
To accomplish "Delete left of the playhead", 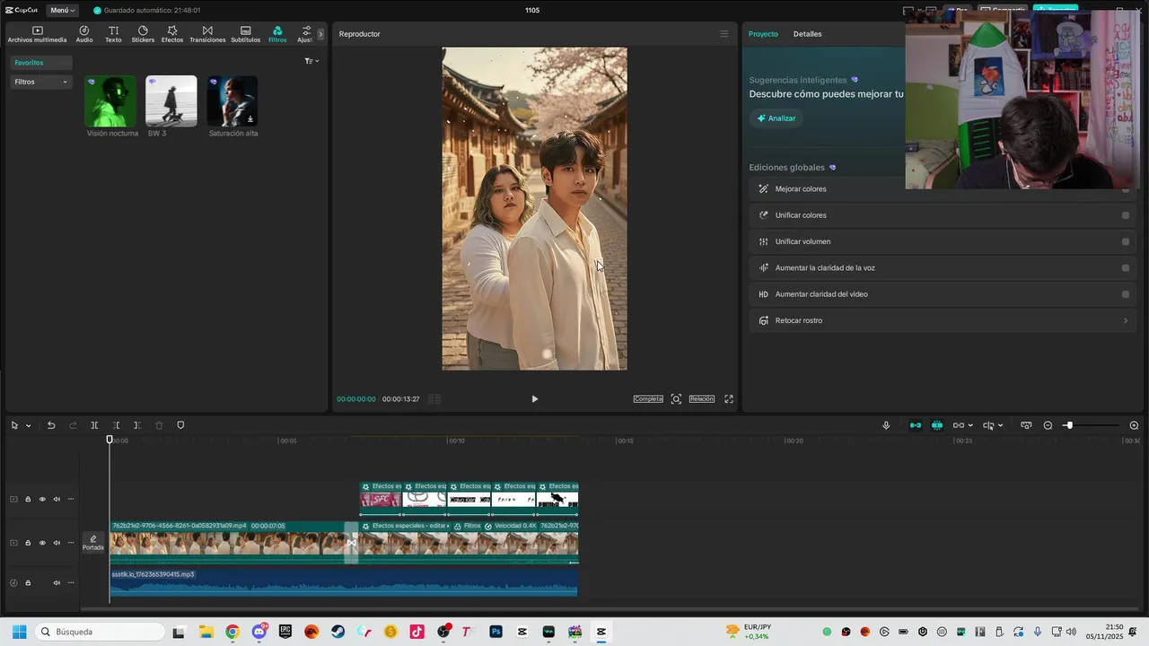I will [116, 425].
